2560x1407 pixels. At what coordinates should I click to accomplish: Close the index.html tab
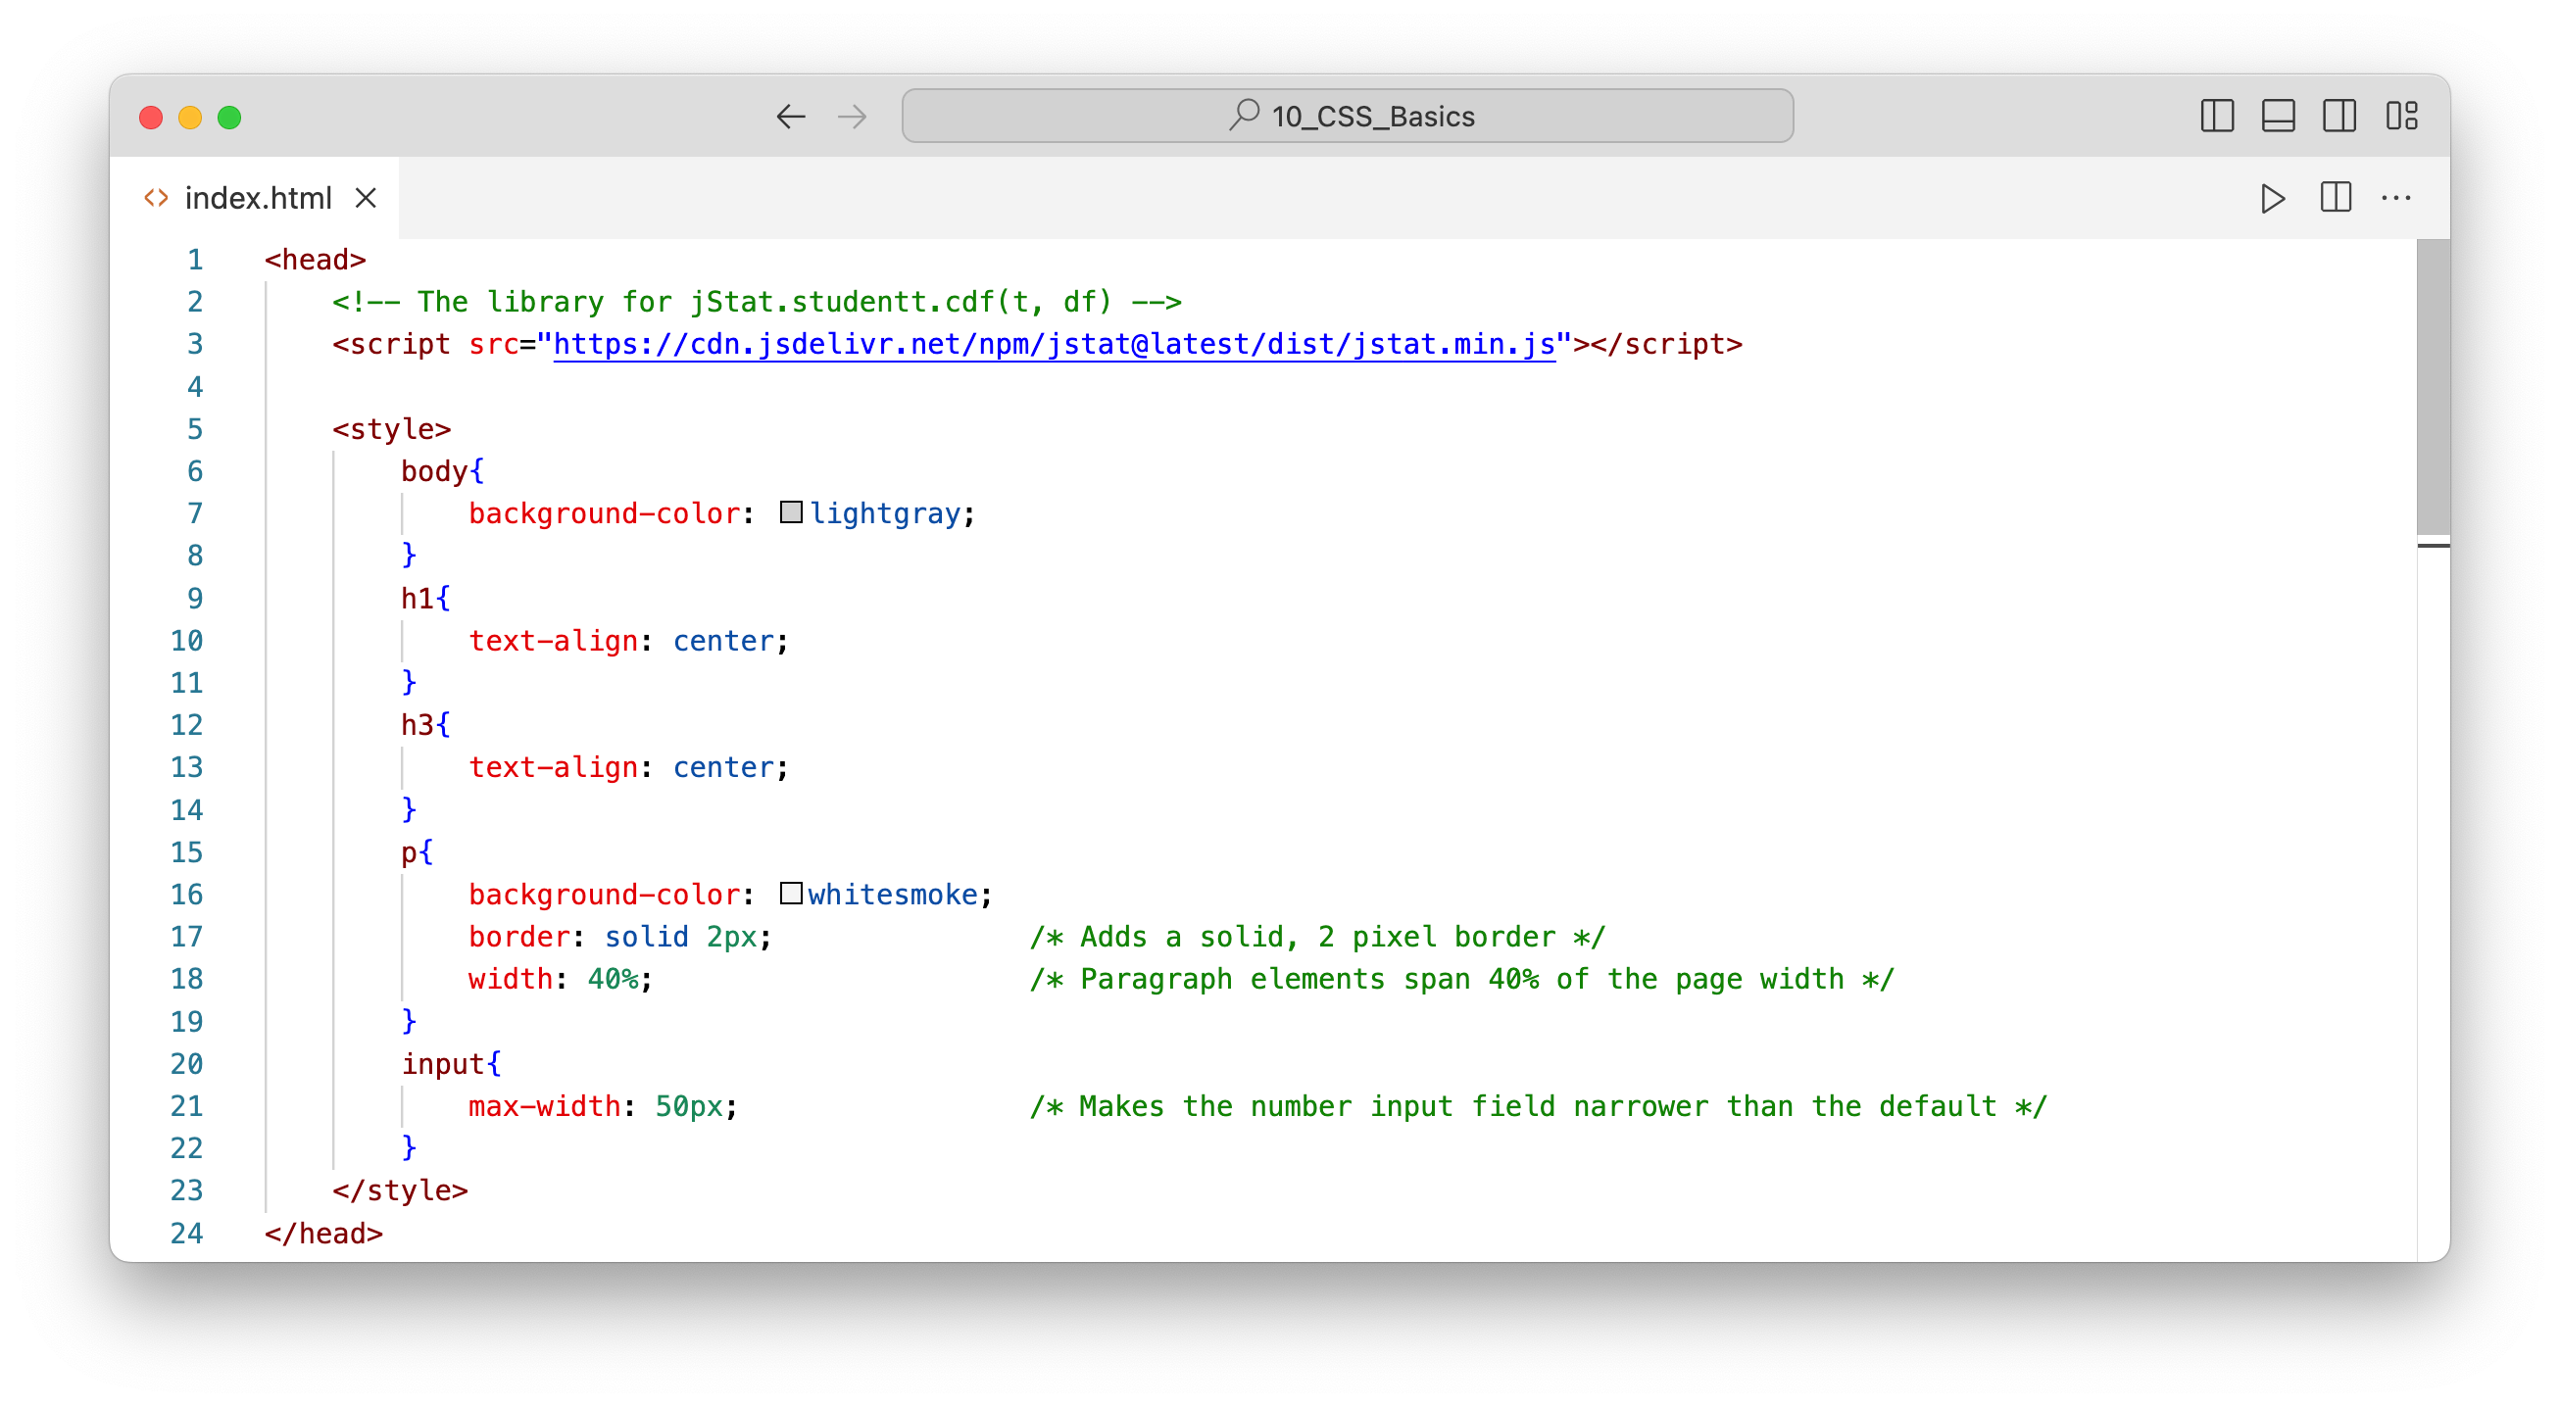click(366, 198)
